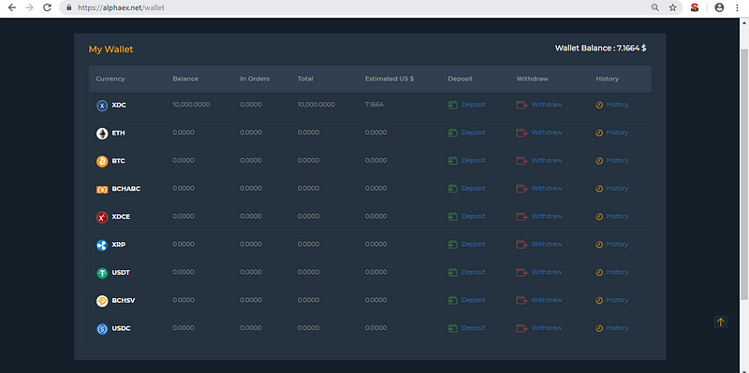Select the XDC balance value 10,000.0000
This screenshot has width=749, height=373.
tap(191, 105)
